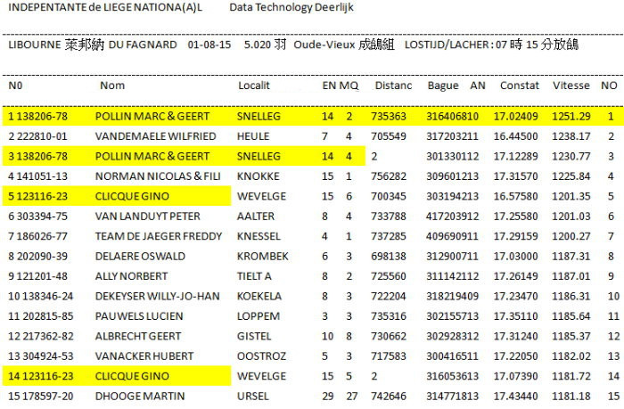Click the "Bague" column header
Screen dimensions: 624x409
(x=442, y=86)
